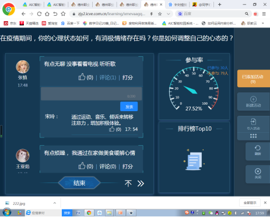Click the 新建活动 plus icon
This screenshot has height=217, width=270.
[253, 99]
